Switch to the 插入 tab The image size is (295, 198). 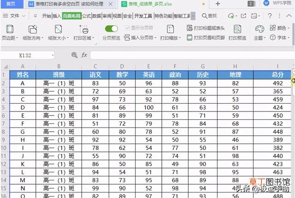click(56, 16)
